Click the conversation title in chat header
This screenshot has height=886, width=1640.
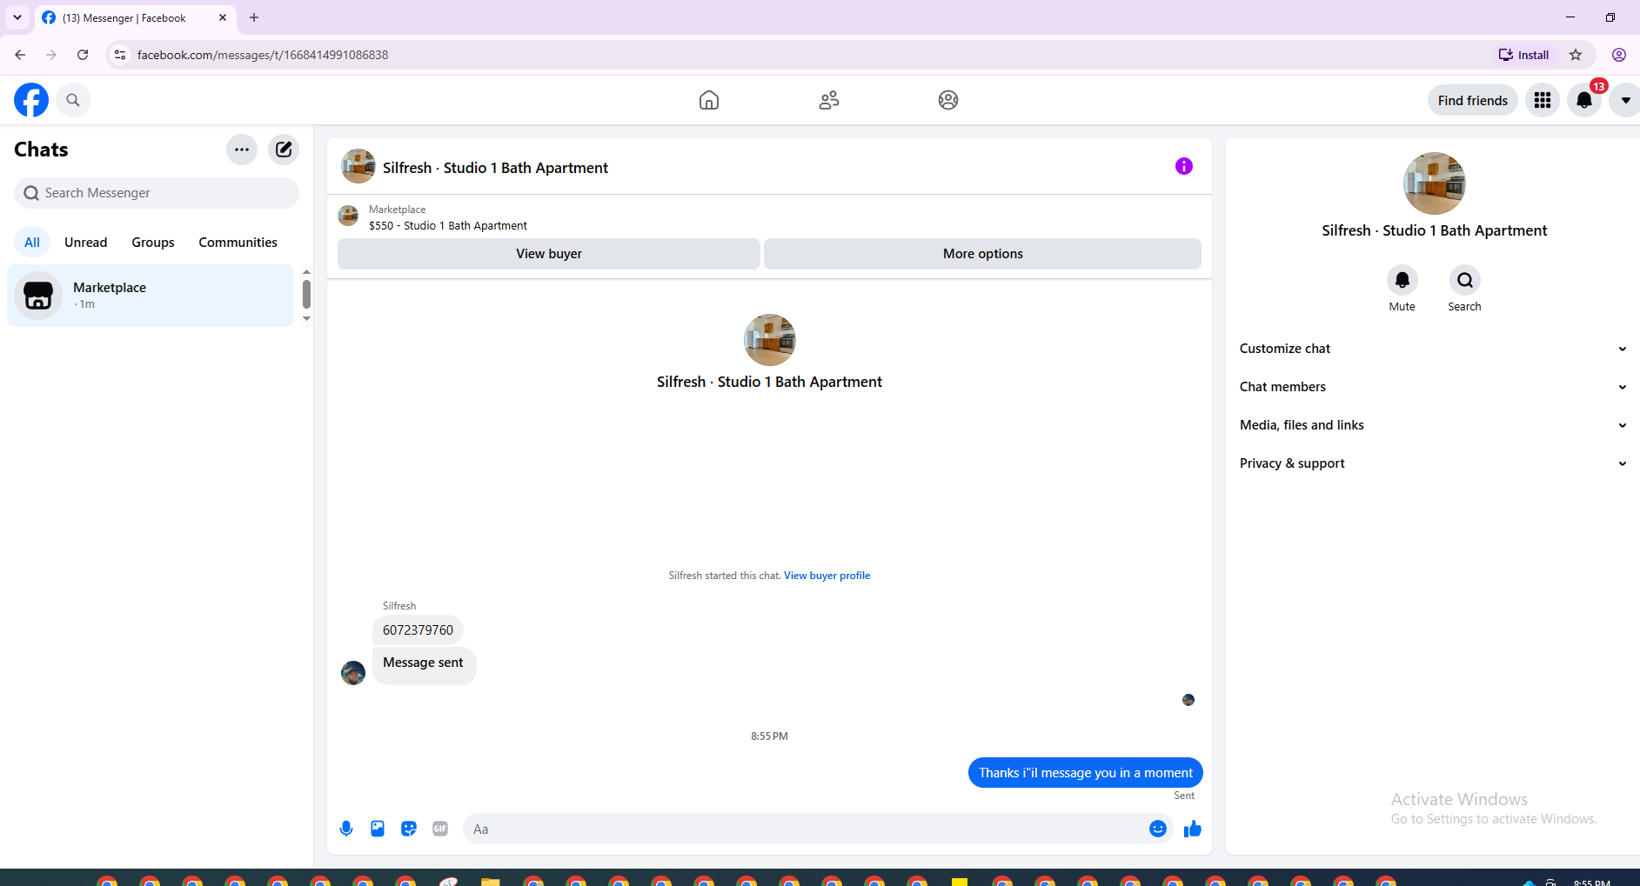(495, 168)
